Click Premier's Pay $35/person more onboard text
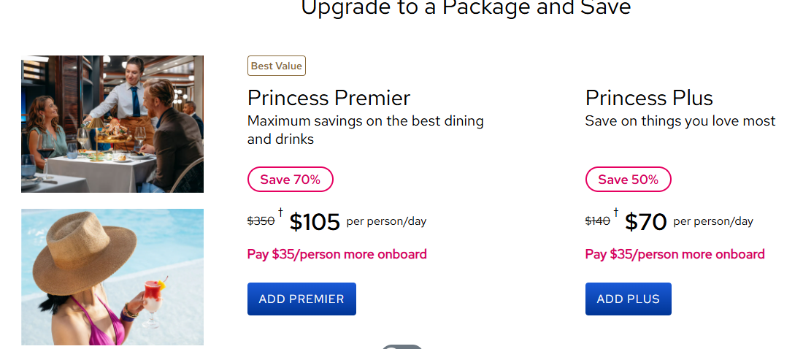 pos(337,254)
